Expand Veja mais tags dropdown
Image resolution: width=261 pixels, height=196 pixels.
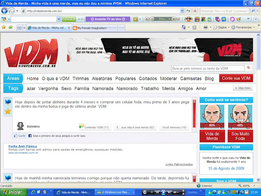click(x=243, y=88)
